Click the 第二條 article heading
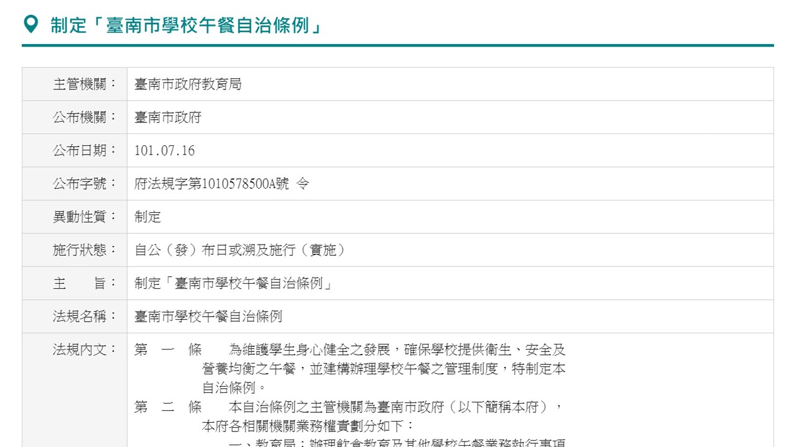The width and height of the screenshot is (794, 447). pyautogui.click(x=168, y=408)
